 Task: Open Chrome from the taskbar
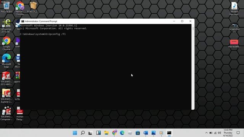click(114, 133)
